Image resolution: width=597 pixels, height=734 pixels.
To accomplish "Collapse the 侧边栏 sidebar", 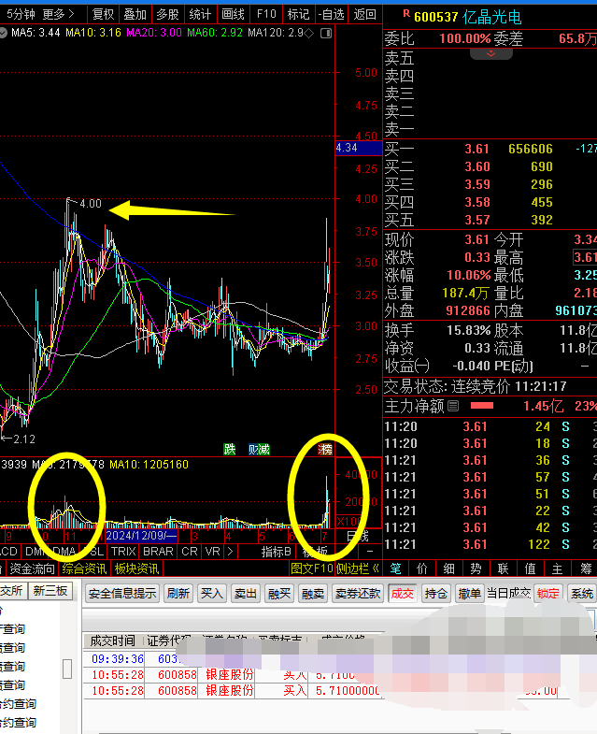I will tap(358, 568).
